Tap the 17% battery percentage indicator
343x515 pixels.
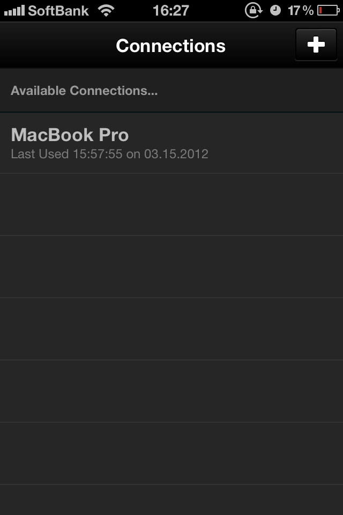pos(300,9)
